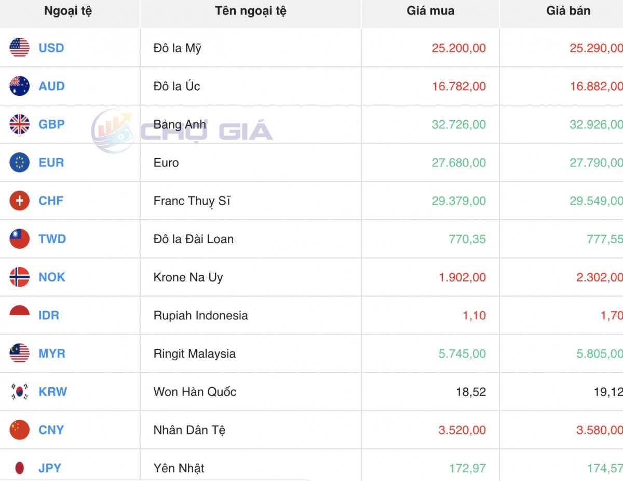
Task: Click the Ngoại tệ column header
Action: point(68,11)
